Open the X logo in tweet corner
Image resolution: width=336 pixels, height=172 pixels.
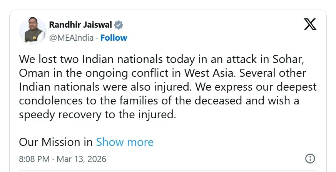[310, 24]
